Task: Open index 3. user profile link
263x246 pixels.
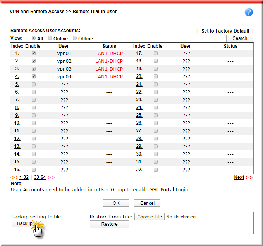Action: [17, 69]
